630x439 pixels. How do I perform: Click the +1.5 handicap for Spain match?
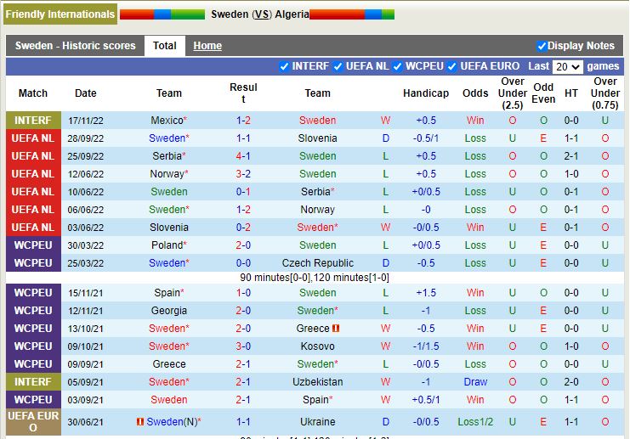426,293
